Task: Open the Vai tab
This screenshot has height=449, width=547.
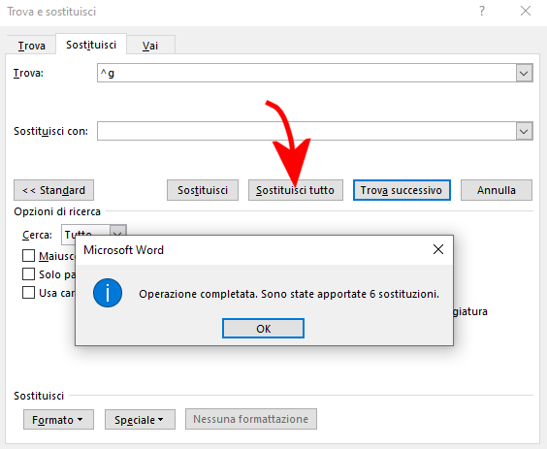Action: (x=150, y=46)
